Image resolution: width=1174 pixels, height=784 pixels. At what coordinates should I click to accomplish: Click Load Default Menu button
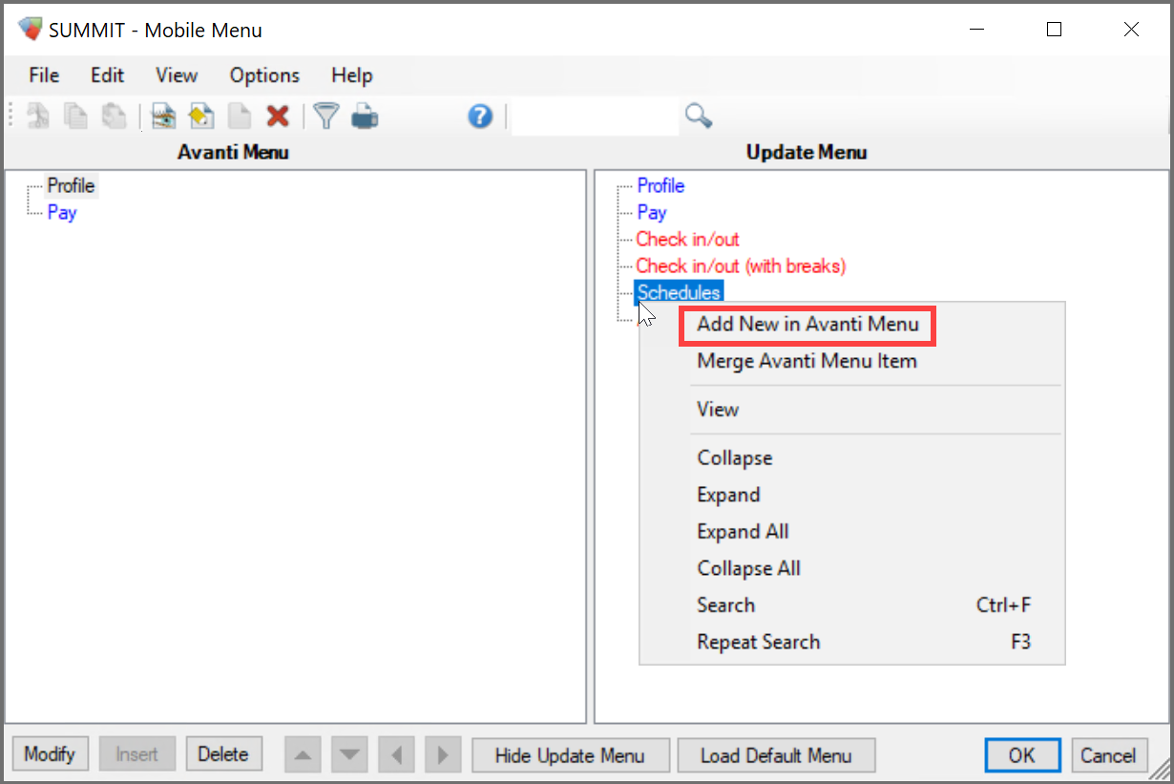click(776, 755)
